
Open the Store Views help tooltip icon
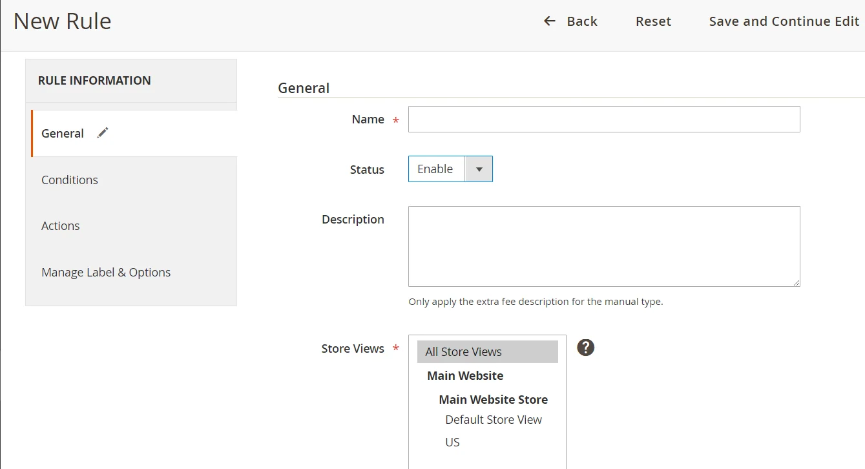click(585, 348)
